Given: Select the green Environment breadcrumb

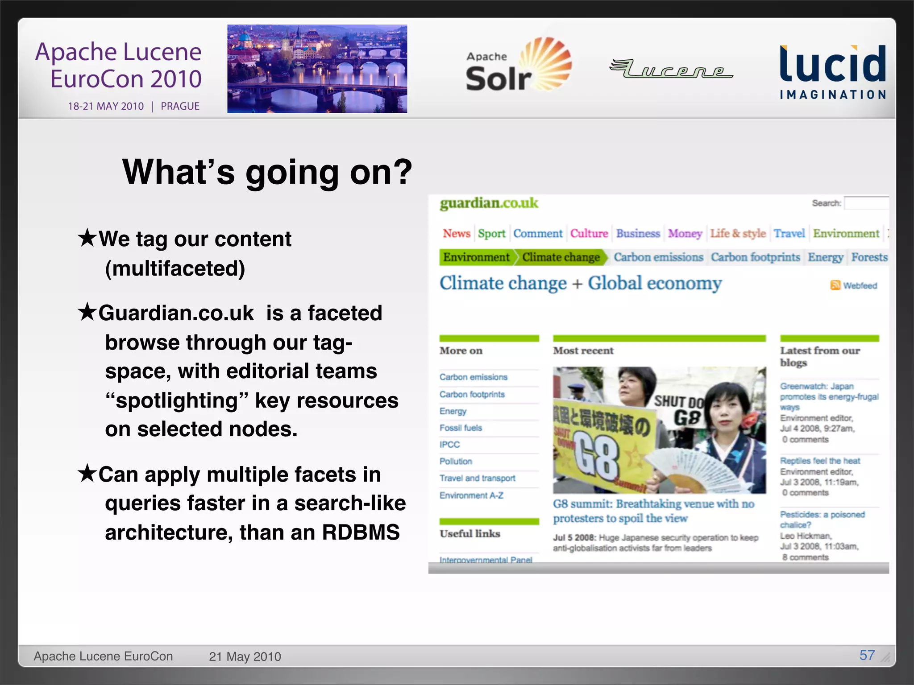Looking at the screenshot, I should click(476, 257).
